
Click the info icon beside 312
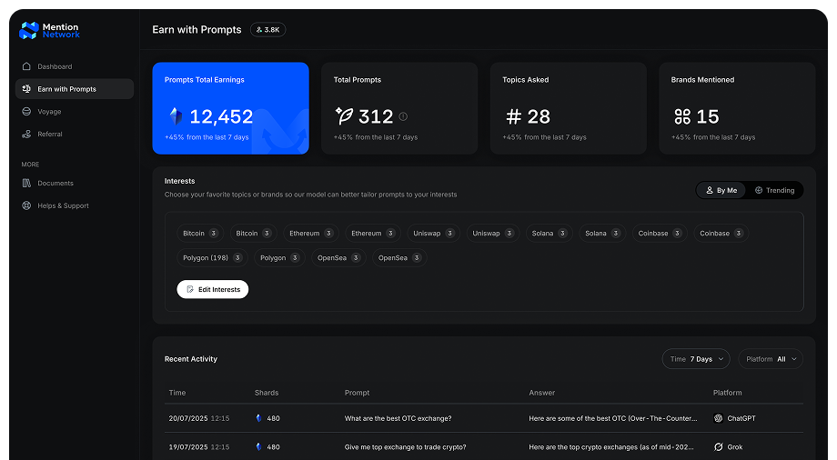pos(403,116)
